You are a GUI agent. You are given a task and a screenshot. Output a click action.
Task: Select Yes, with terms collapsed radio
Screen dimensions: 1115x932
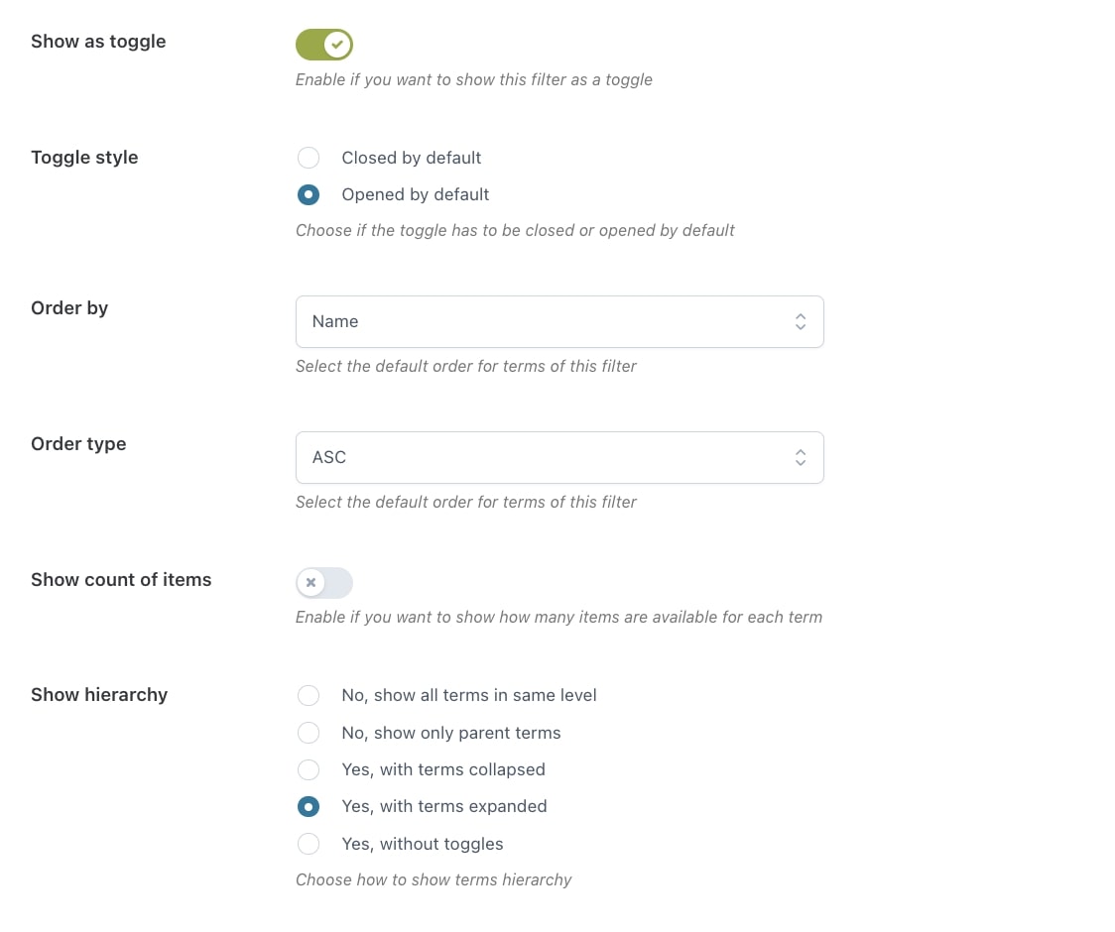point(309,769)
